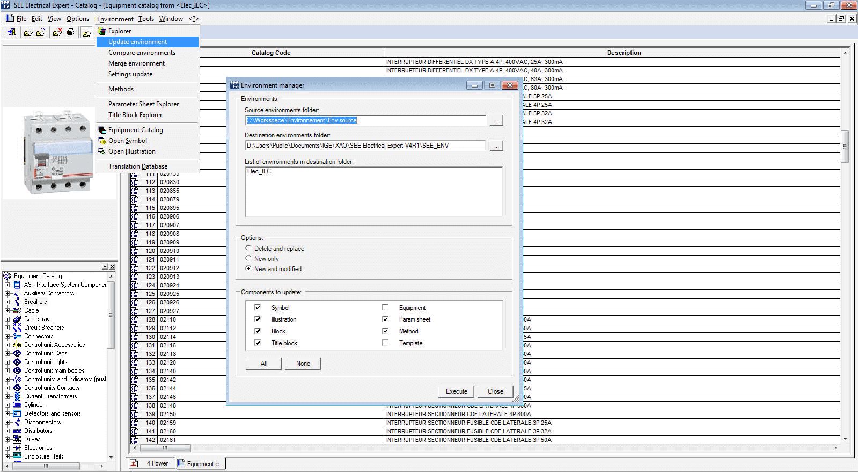858x472 pixels.
Task: Open the File menu
Action: tap(21, 19)
